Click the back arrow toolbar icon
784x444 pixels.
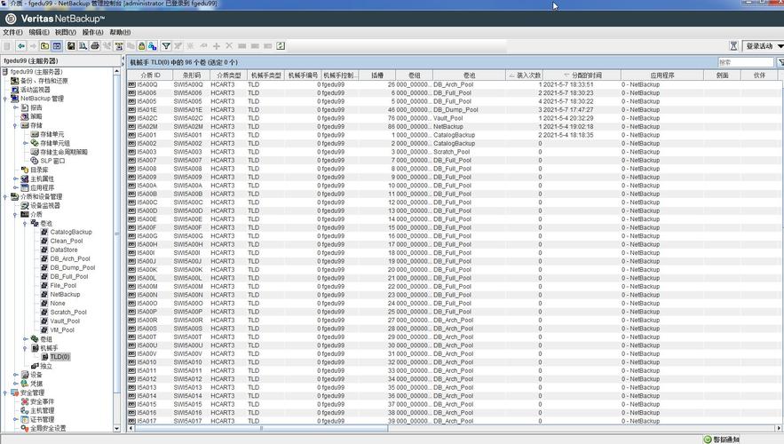(21, 46)
